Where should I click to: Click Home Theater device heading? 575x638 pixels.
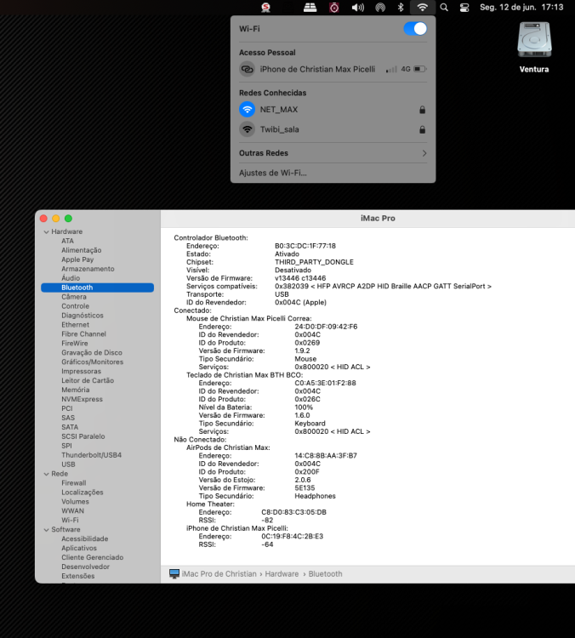pyautogui.click(x=210, y=504)
